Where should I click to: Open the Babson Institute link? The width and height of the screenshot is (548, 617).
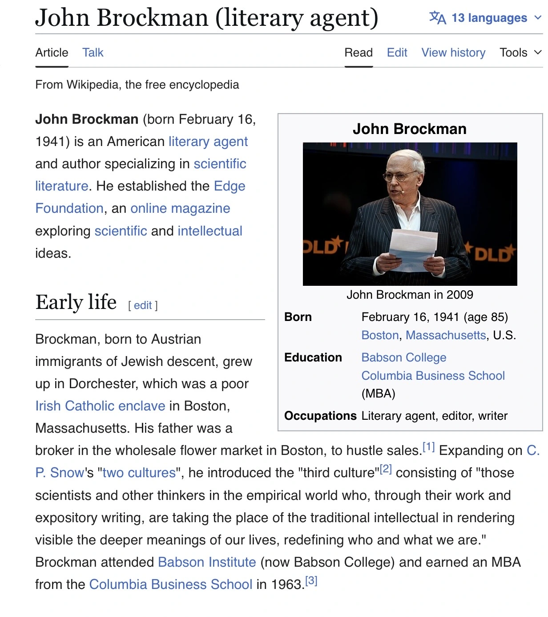(x=207, y=562)
